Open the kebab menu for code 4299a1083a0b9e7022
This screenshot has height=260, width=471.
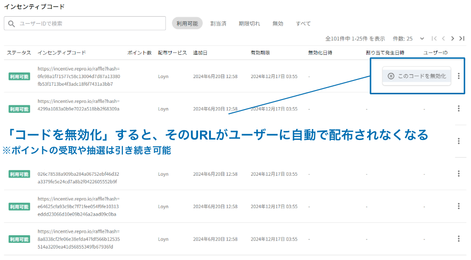tap(459, 109)
